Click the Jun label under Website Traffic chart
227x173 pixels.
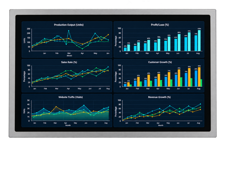pyautogui.click(x=86, y=123)
